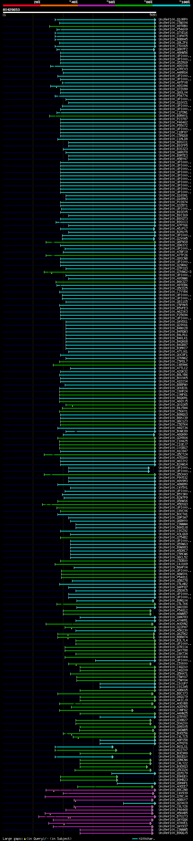Screen dimensions: 193x841
Task: Select the last hit UniRef100_B9QQJ5 label
Action: 173,833
